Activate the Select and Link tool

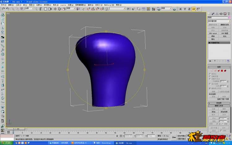(x=13, y=9)
